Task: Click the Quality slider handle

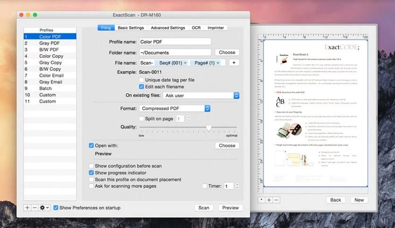Action: click(208, 128)
